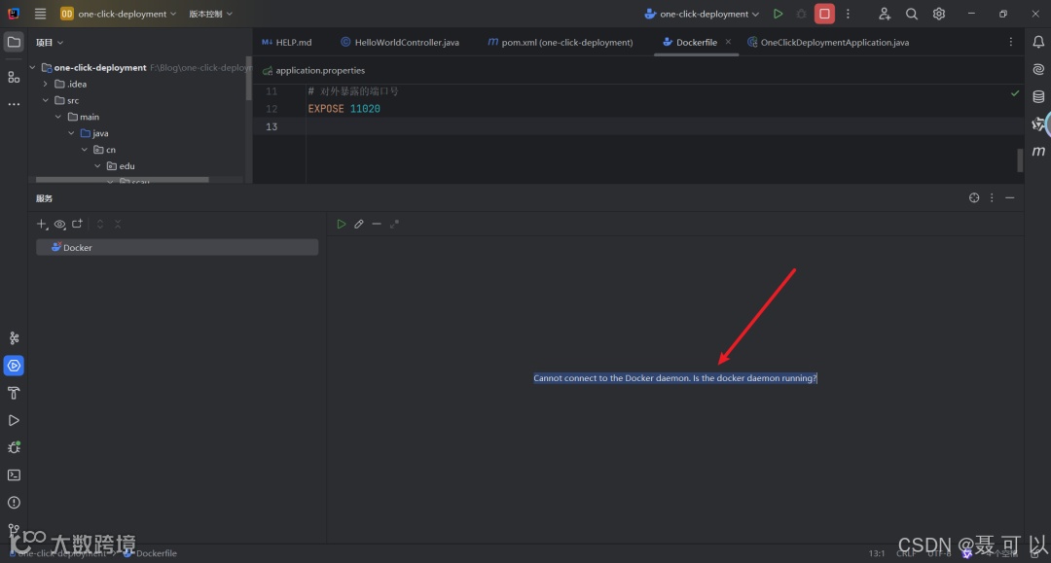1051x563 pixels.
Task: Delete Docker connection minus icon
Action: click(x=377, y=225)
